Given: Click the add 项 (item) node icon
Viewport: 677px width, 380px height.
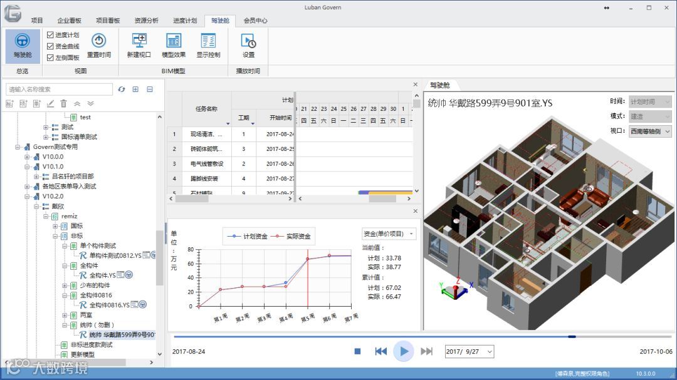Looking at the screenshot, I should [x=23, y=103].
